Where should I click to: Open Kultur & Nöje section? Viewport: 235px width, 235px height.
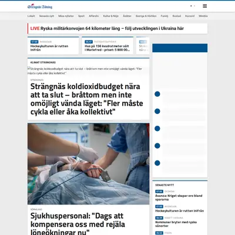pyautogui.click(x=111, y=16)
